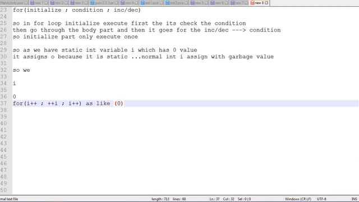Image resolution: width=359 pixels, height=202 pixels.
Task: Switch to the MainActivity.java tab
Action: tap(14, 3)
